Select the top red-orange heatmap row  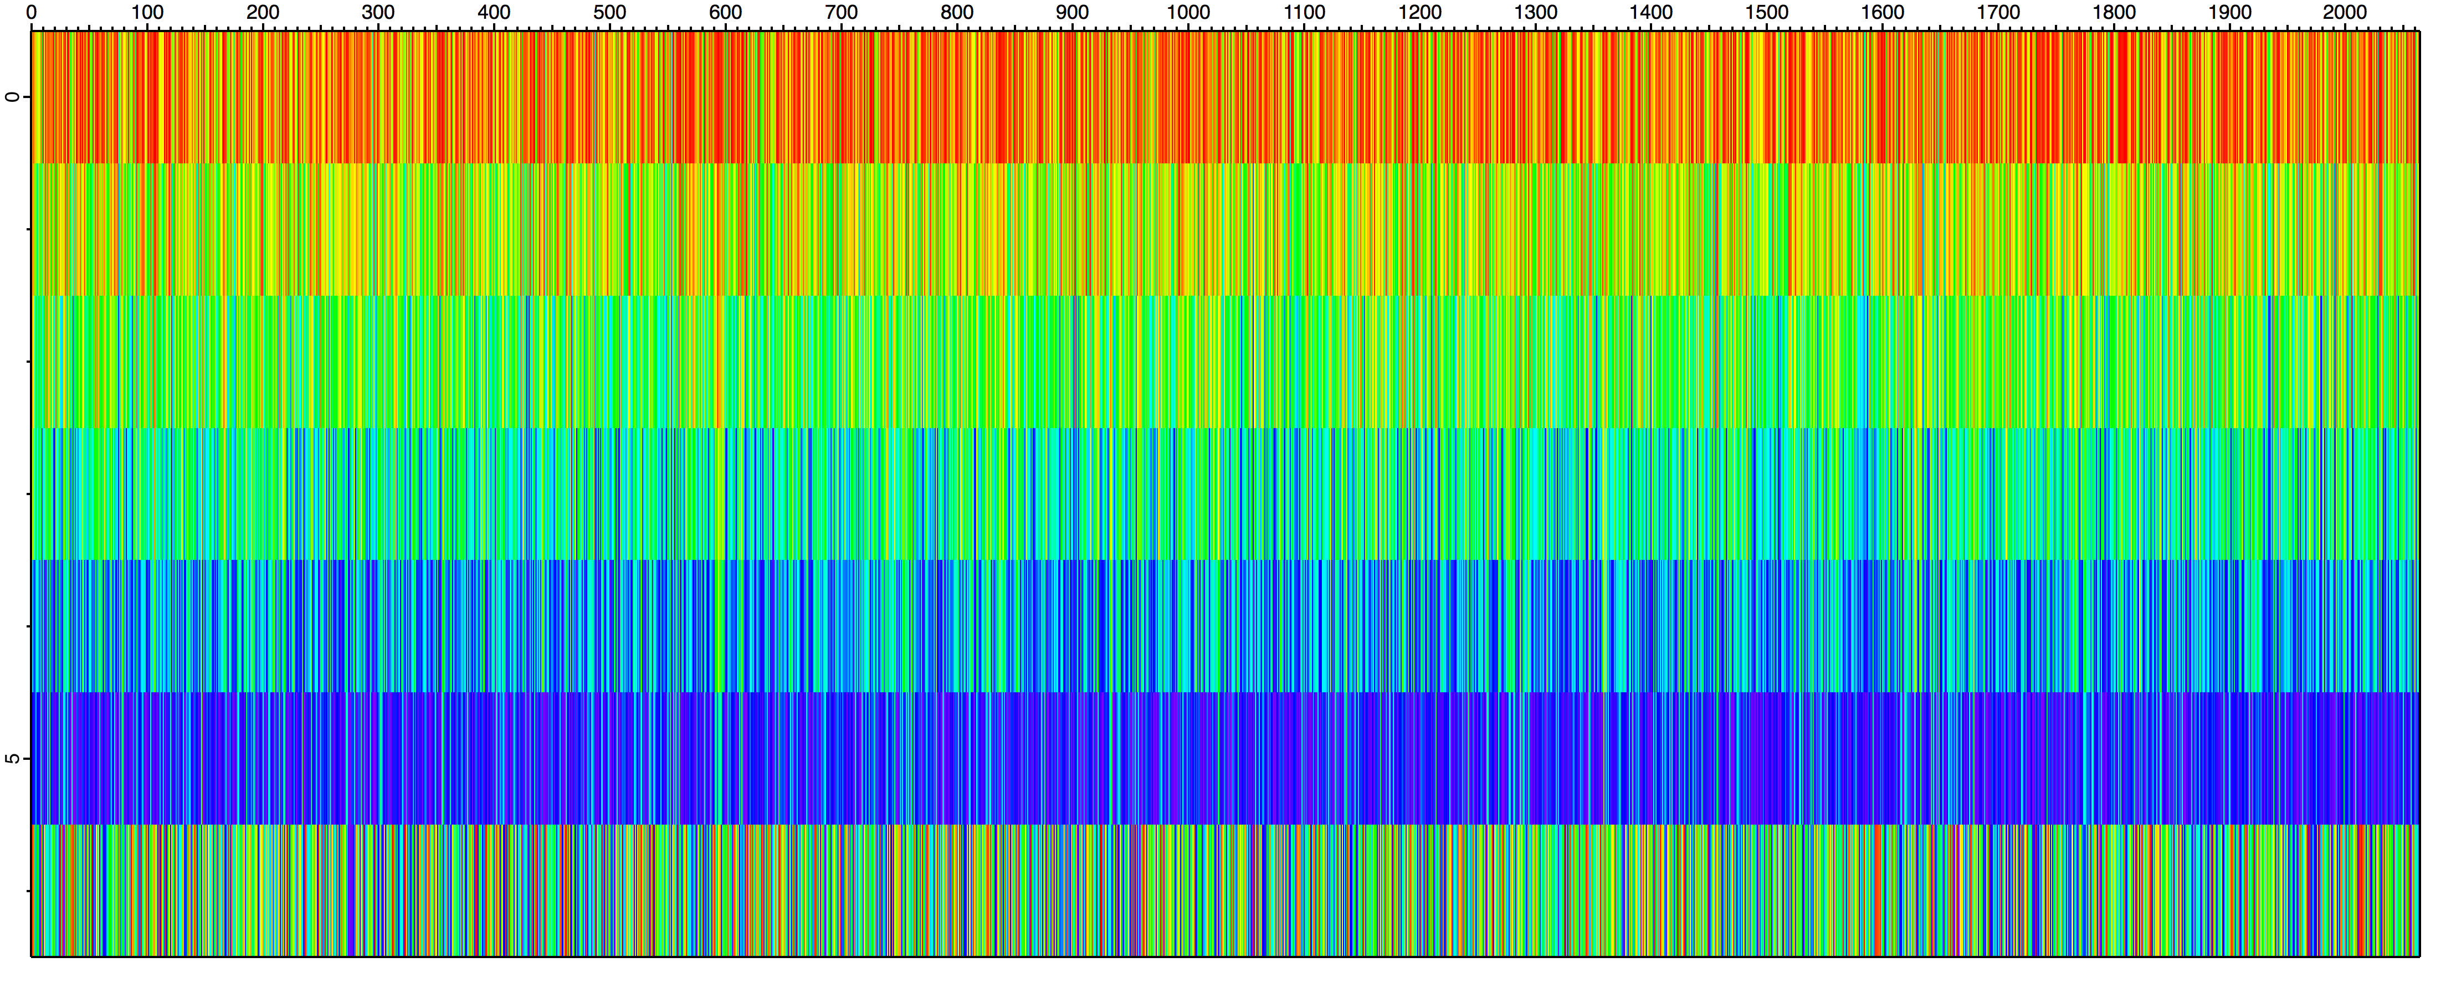tap(1224, 97)
